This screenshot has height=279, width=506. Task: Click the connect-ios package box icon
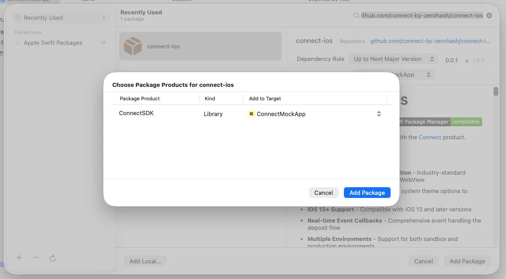point(132,46)
